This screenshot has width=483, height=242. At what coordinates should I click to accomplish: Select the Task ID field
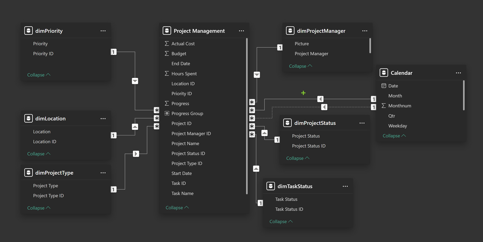178,183
